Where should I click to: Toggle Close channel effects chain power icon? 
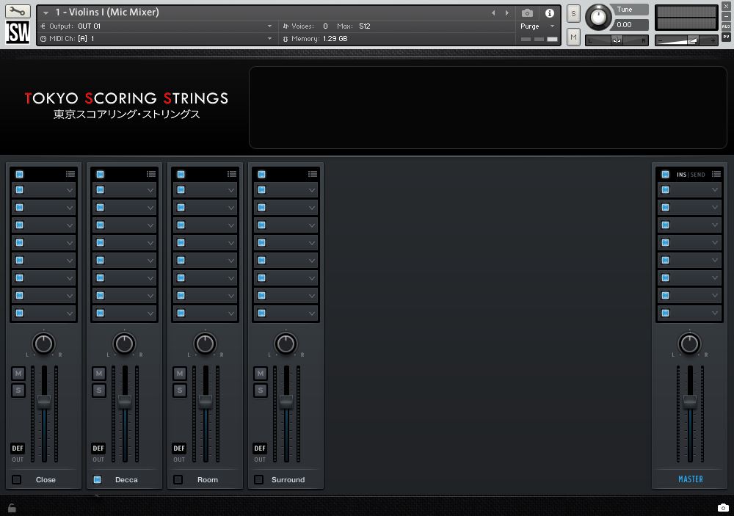pyautogui.click(x=19, y=174)
